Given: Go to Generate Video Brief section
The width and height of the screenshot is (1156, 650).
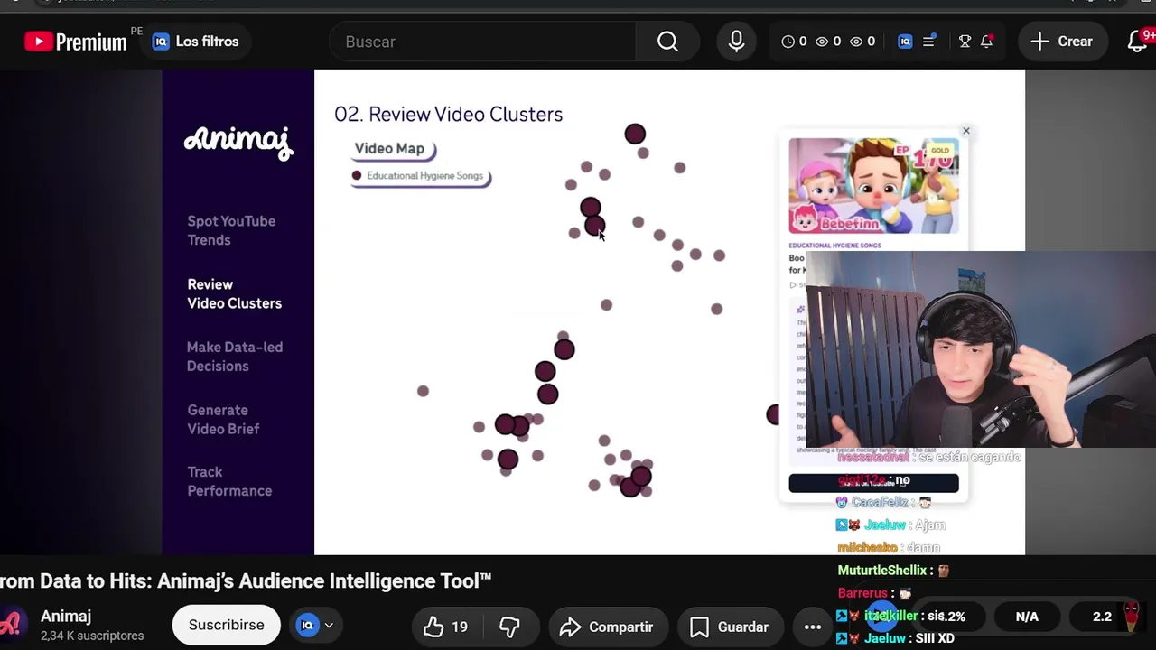Looking at the screenshot, I should click(223, 419).
